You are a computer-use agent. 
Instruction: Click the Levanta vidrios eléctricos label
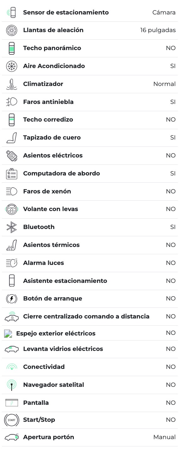(x=63, y=349)
